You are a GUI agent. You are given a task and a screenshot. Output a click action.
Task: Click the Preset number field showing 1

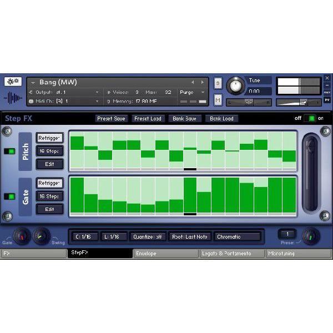tap(287, 234)
